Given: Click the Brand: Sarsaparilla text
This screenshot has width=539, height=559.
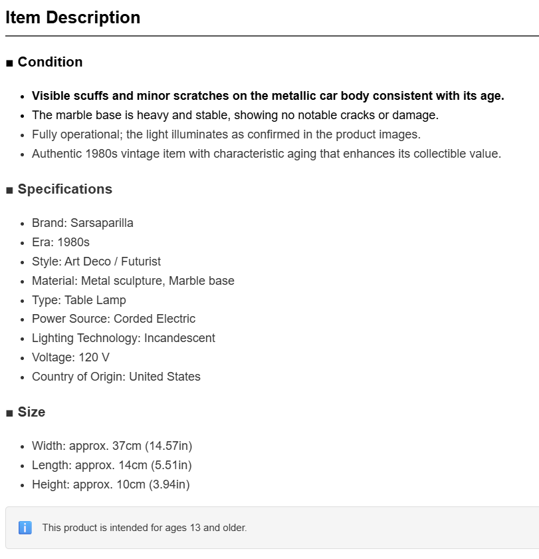Looking at the screenshot, I should pos(82,223).
